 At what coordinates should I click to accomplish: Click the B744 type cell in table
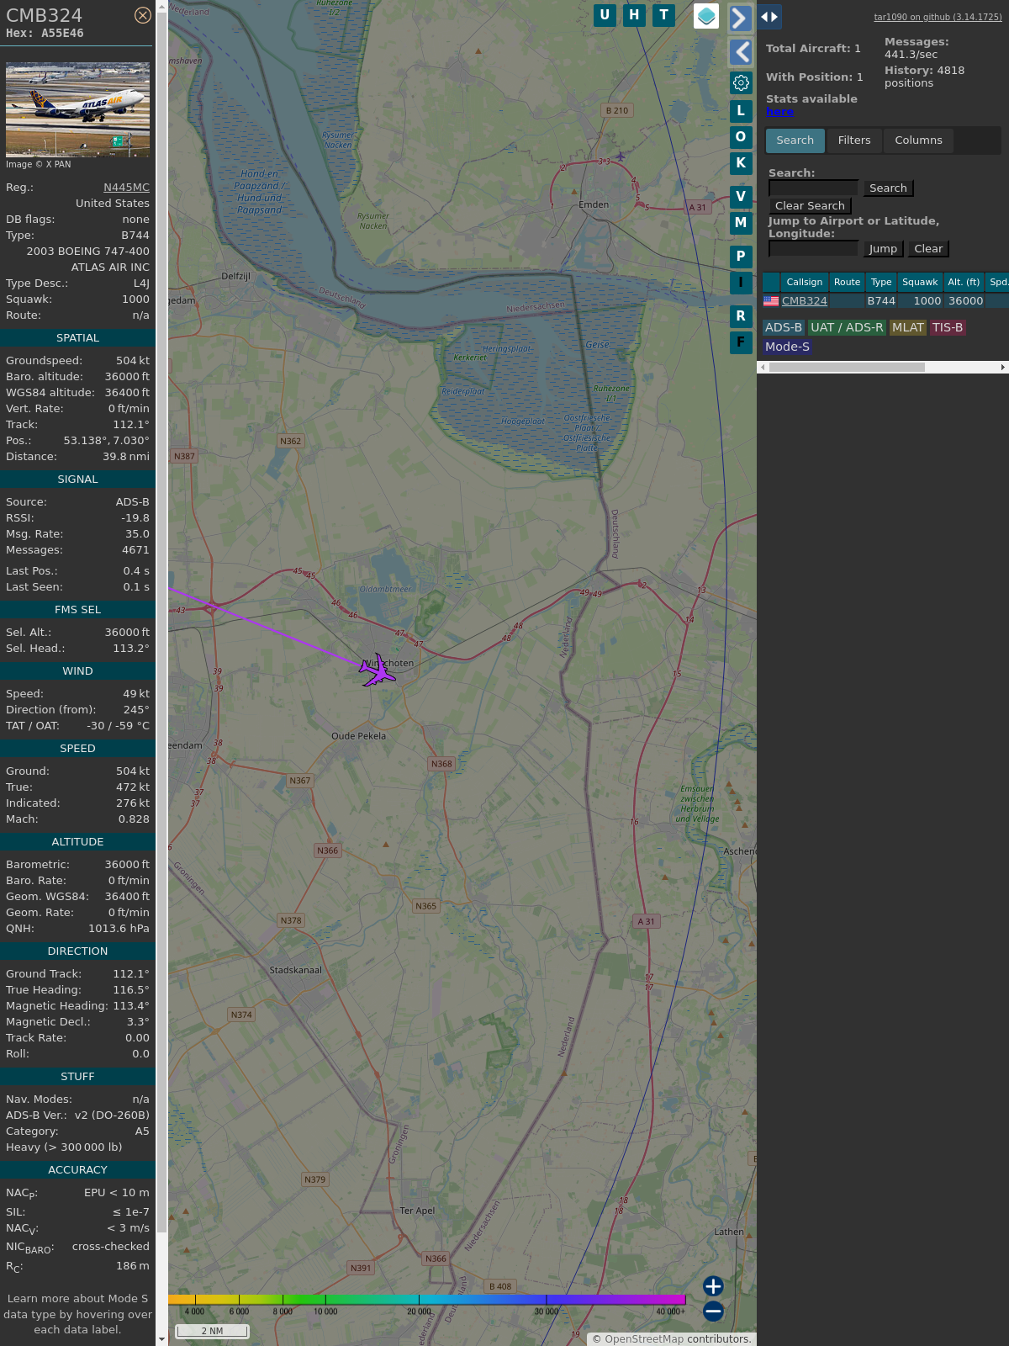(x=881, y=301)
